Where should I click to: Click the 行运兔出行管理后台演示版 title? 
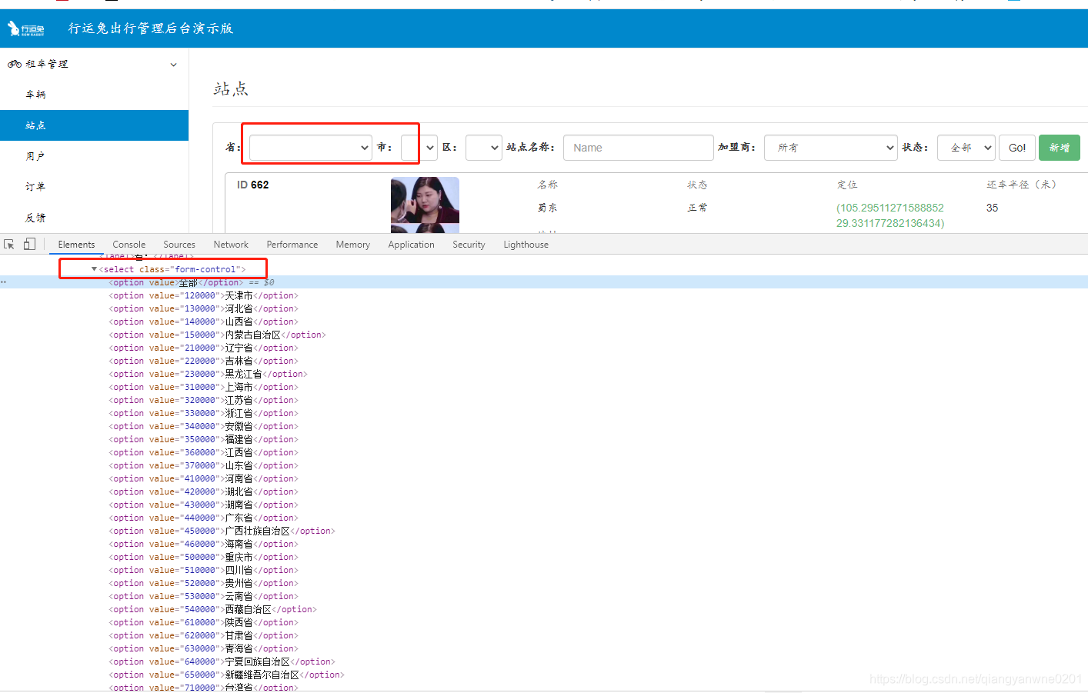coord(151,28)
